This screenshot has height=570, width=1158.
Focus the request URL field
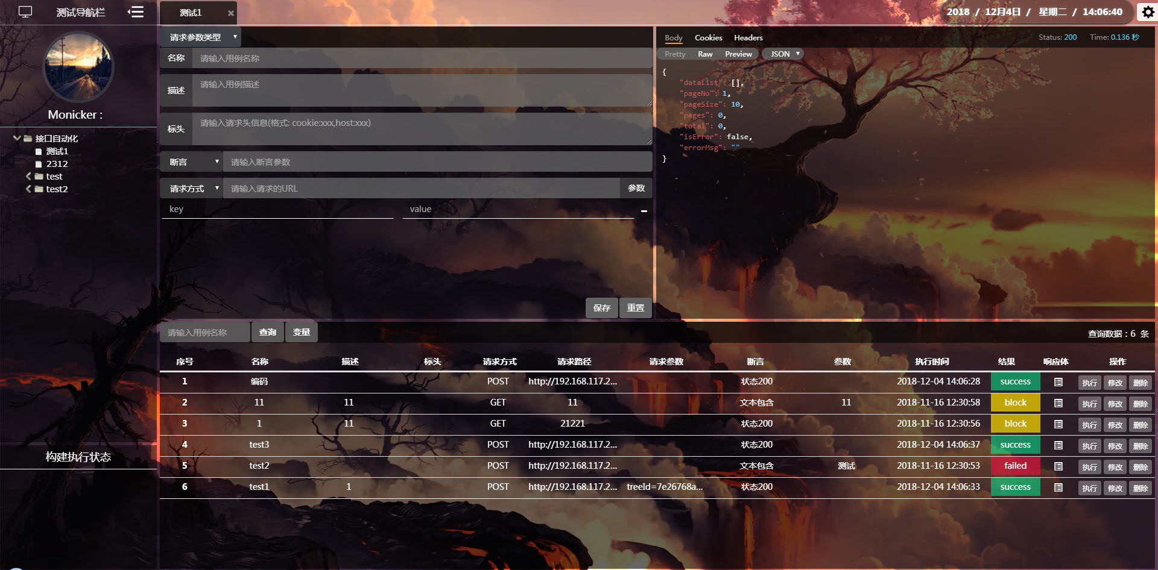pos(422,188)
